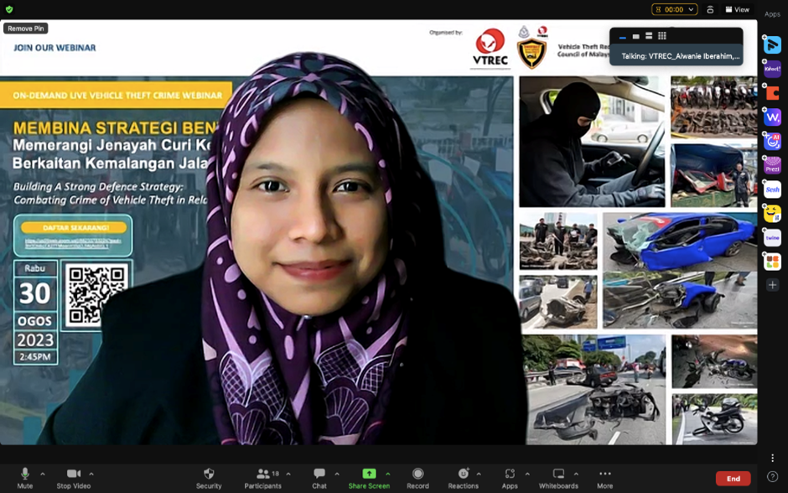788x493 pixels.
Task: Click the red End button
Action: click(733, 479)
